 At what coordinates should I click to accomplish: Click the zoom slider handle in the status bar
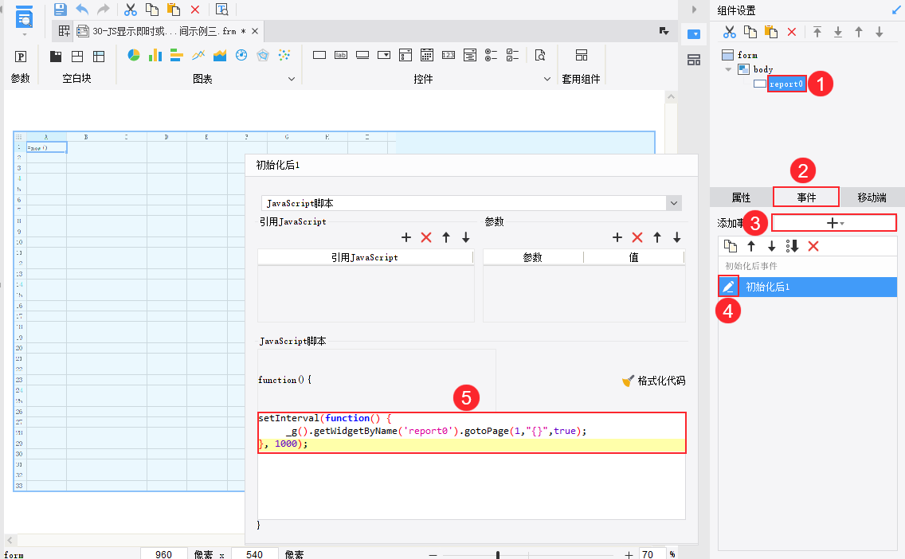[x=498, y=554]
